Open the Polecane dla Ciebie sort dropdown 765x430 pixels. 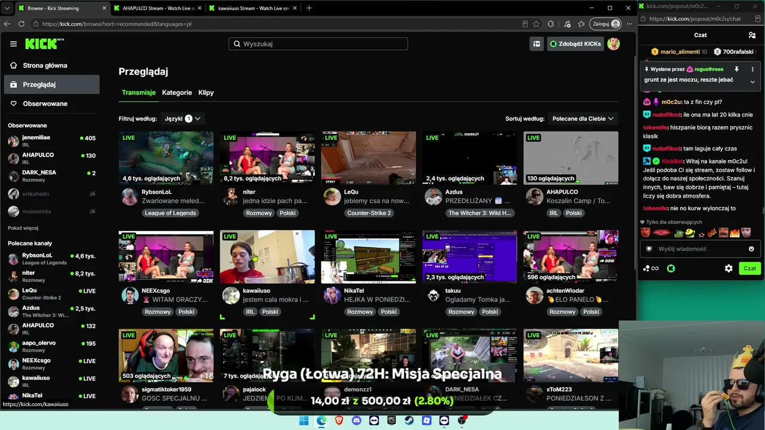(583, 119)
